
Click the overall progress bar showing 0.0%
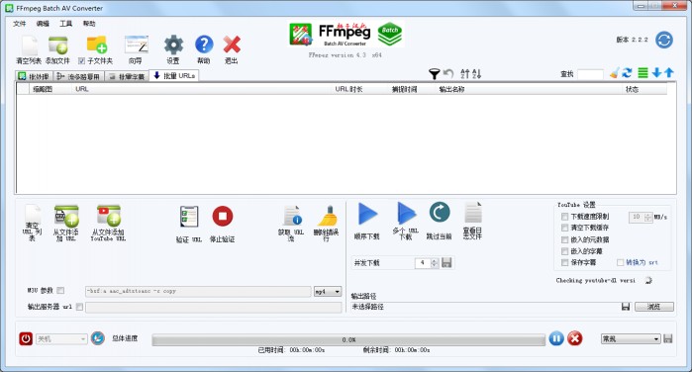pyautogui.click(x=348, y=339)
